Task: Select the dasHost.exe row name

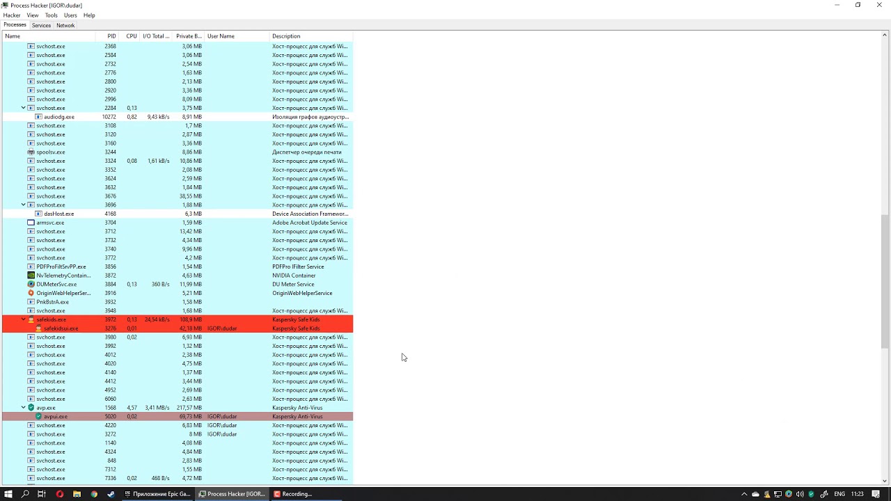Action: 59,214
